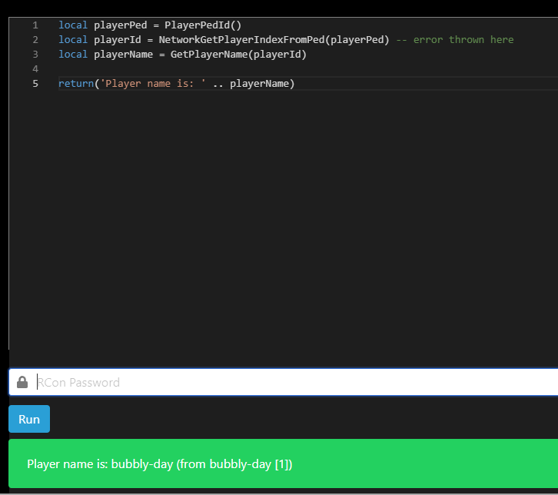
Task: Click 'playerName' at end of line 5
Action: (260, 84)
